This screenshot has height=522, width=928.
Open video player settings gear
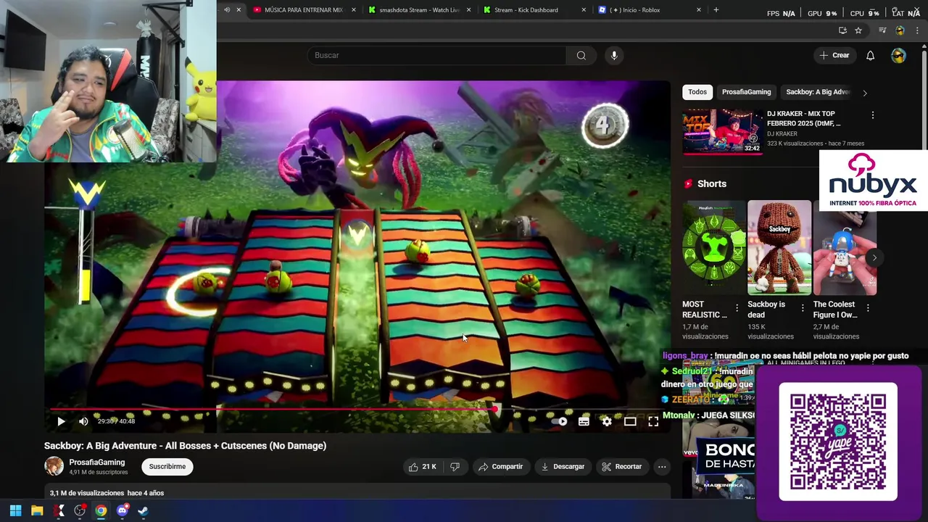click(x=607, y=421)
